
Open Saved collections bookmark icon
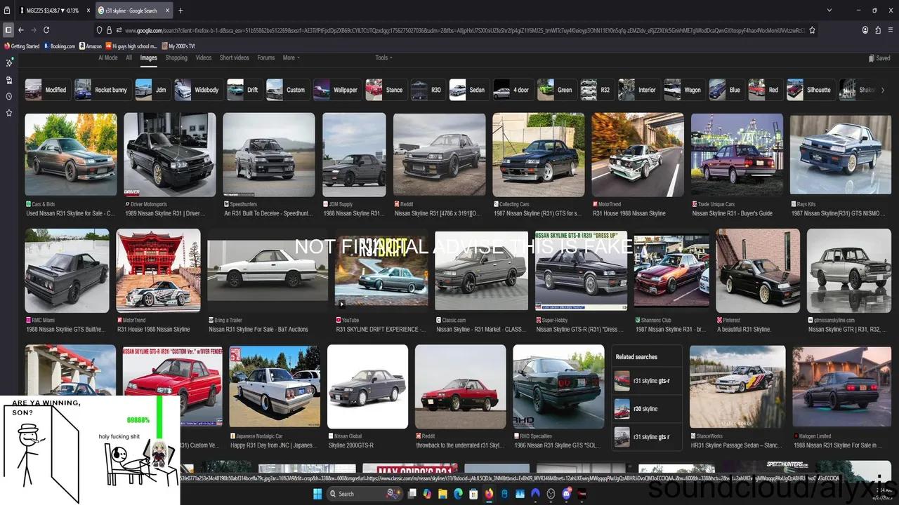point(879,58)
